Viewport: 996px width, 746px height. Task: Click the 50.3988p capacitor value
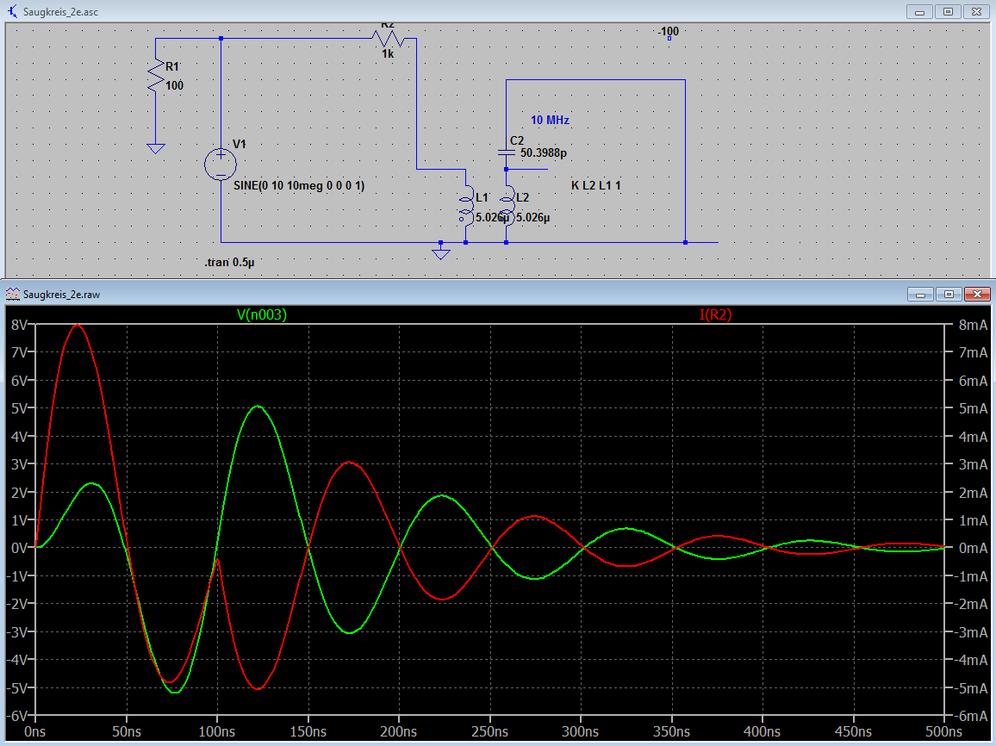point(544,152)
